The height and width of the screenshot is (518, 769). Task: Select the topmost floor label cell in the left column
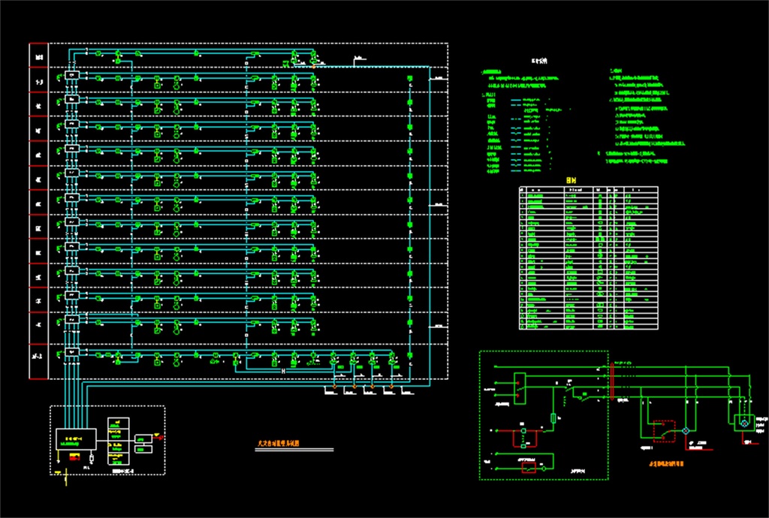[38, 55]
